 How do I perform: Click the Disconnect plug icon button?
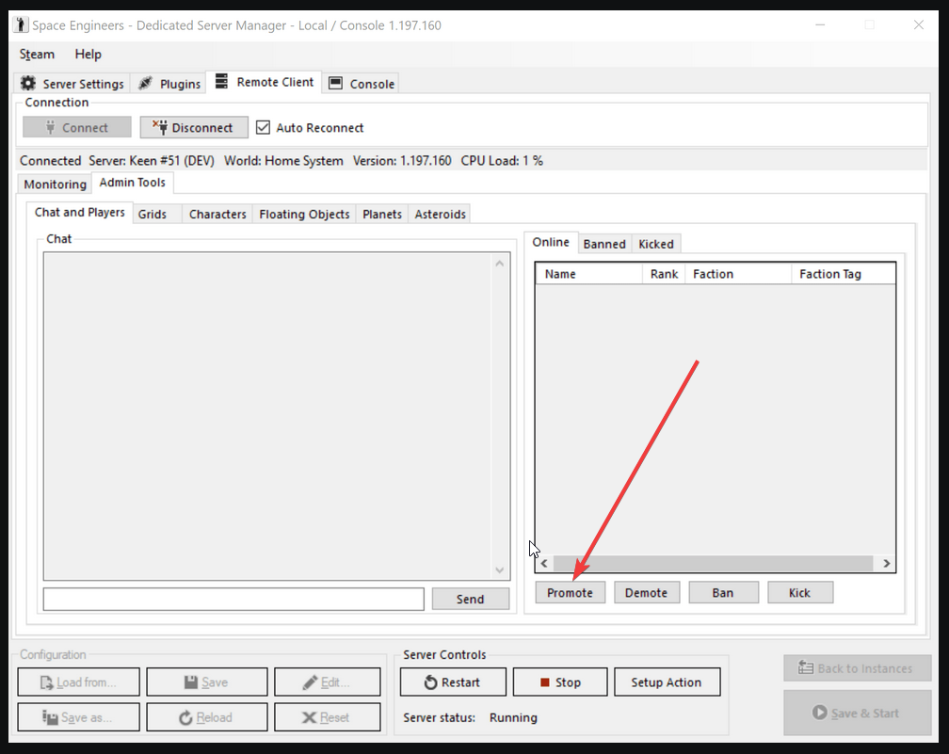[x=194, y=127]
